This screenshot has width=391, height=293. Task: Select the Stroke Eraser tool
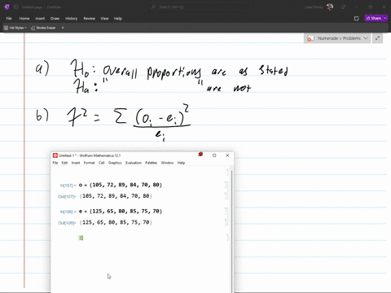click(x=43, y=28)
